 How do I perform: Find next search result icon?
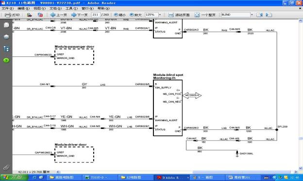(269, 15)
